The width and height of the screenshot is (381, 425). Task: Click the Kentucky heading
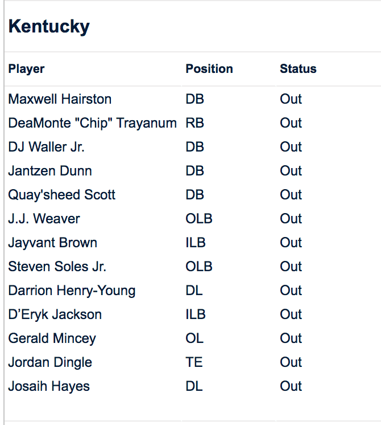(49, 26)
